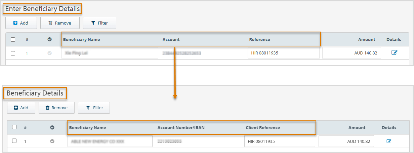
Task: Click the AUD 140.82 amount field in the bottom table
Action: 346,141
